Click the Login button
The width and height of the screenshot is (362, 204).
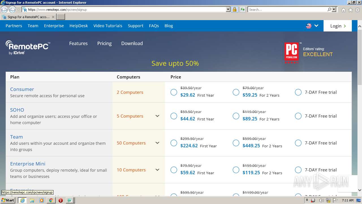pos(338,26)
